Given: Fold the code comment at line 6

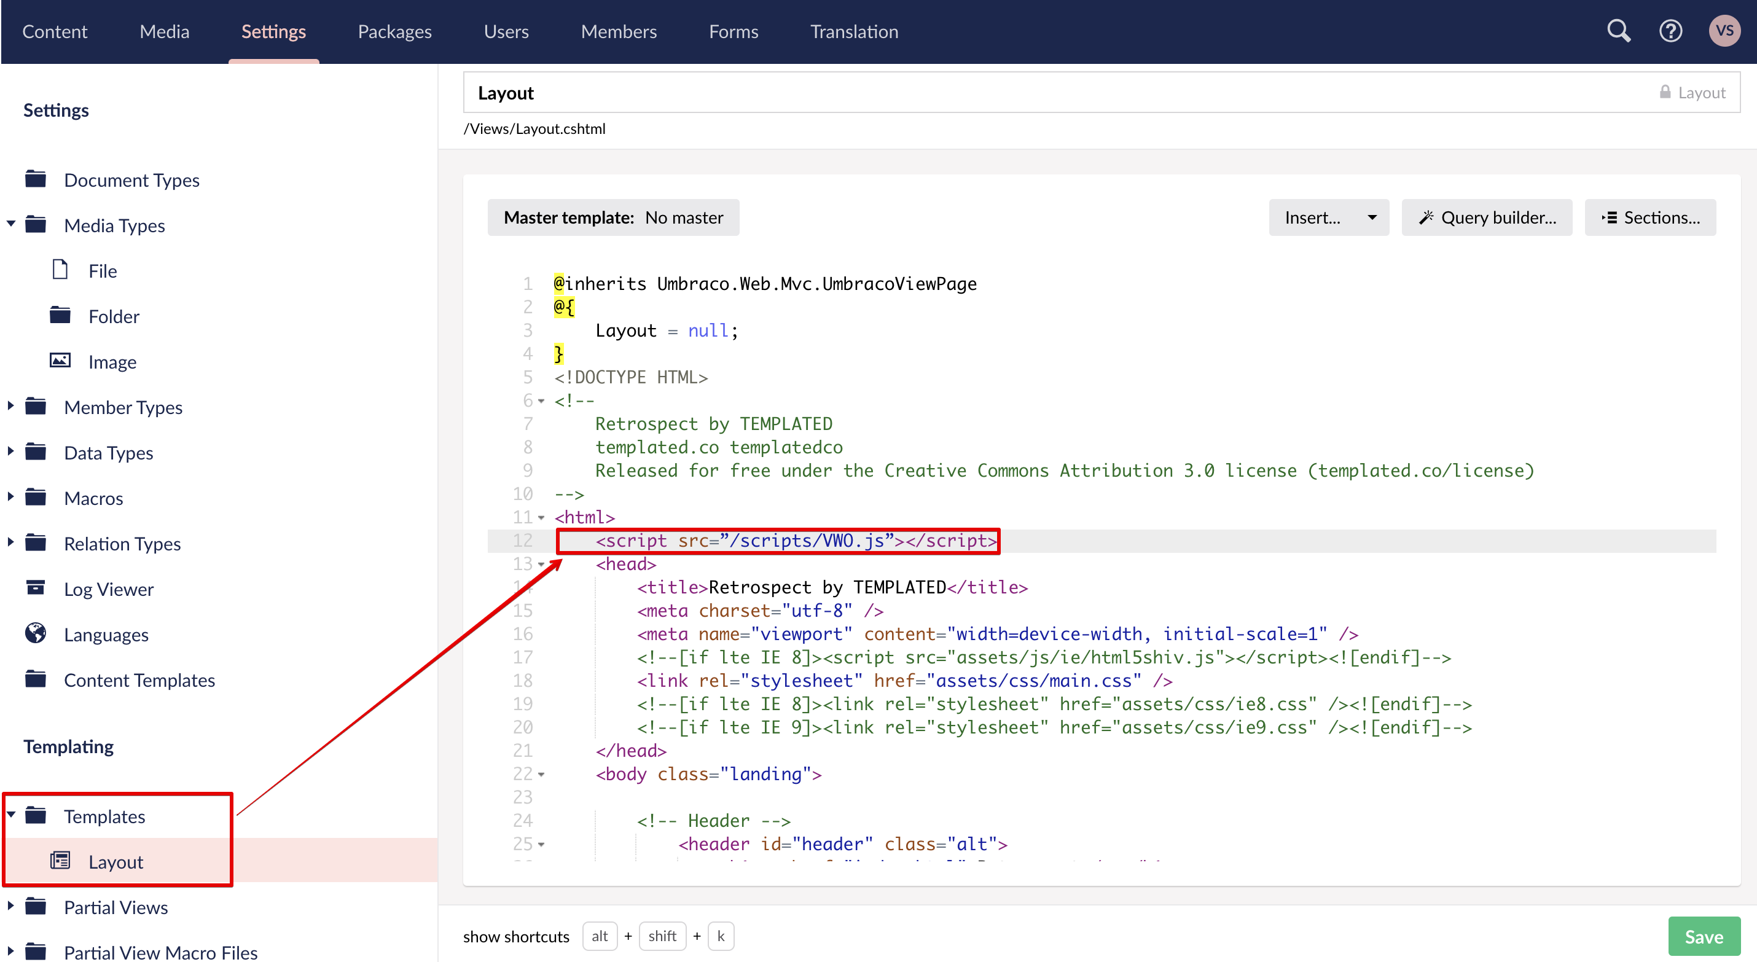Looking at the screenshot, I should (541, 401).
